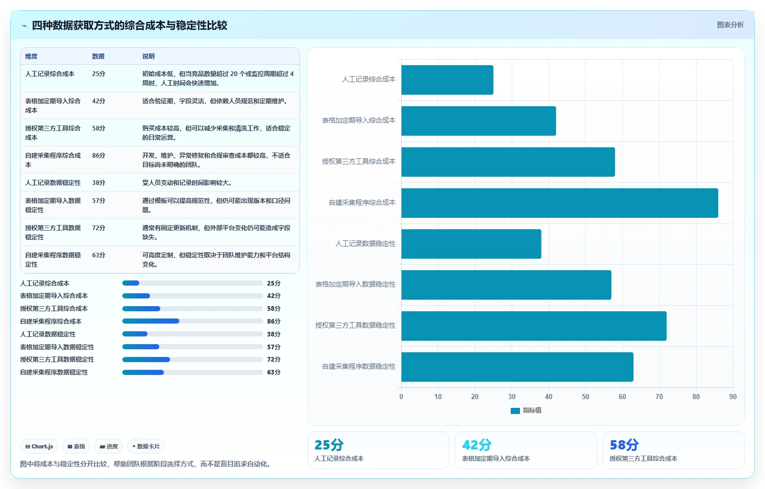Click the longest chart bar, 自建采集程序综合成本
Screen dimensions: 765x489
coord(560,203)
